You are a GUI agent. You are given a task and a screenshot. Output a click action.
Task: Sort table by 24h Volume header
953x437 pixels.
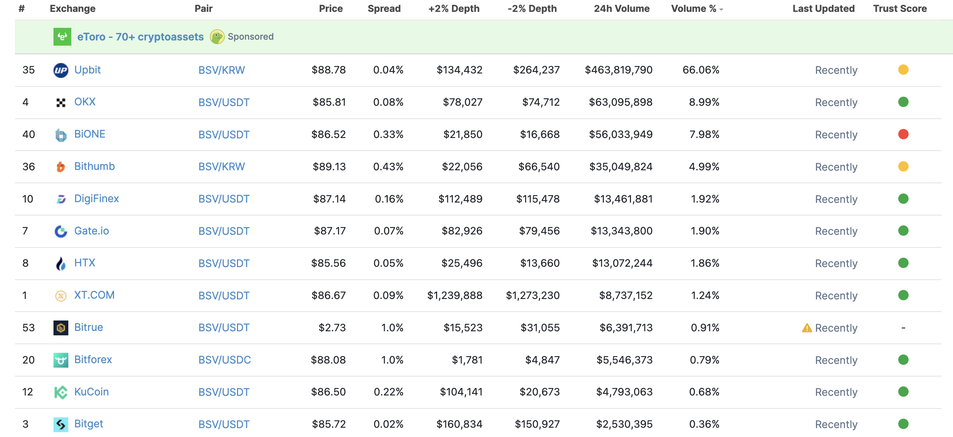621,9
